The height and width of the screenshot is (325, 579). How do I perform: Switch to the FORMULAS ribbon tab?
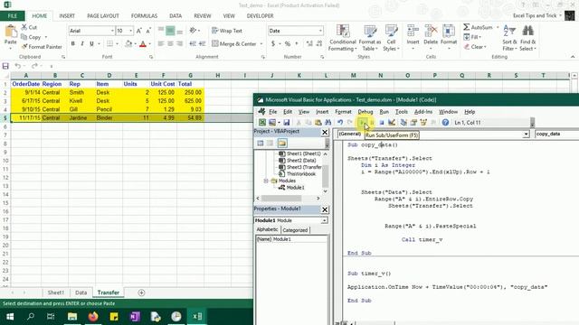coord(144,16)
